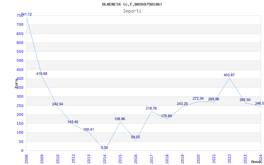Screen dimensions: 264x165
Task: Click the data label 403.87
Action: 229,75
